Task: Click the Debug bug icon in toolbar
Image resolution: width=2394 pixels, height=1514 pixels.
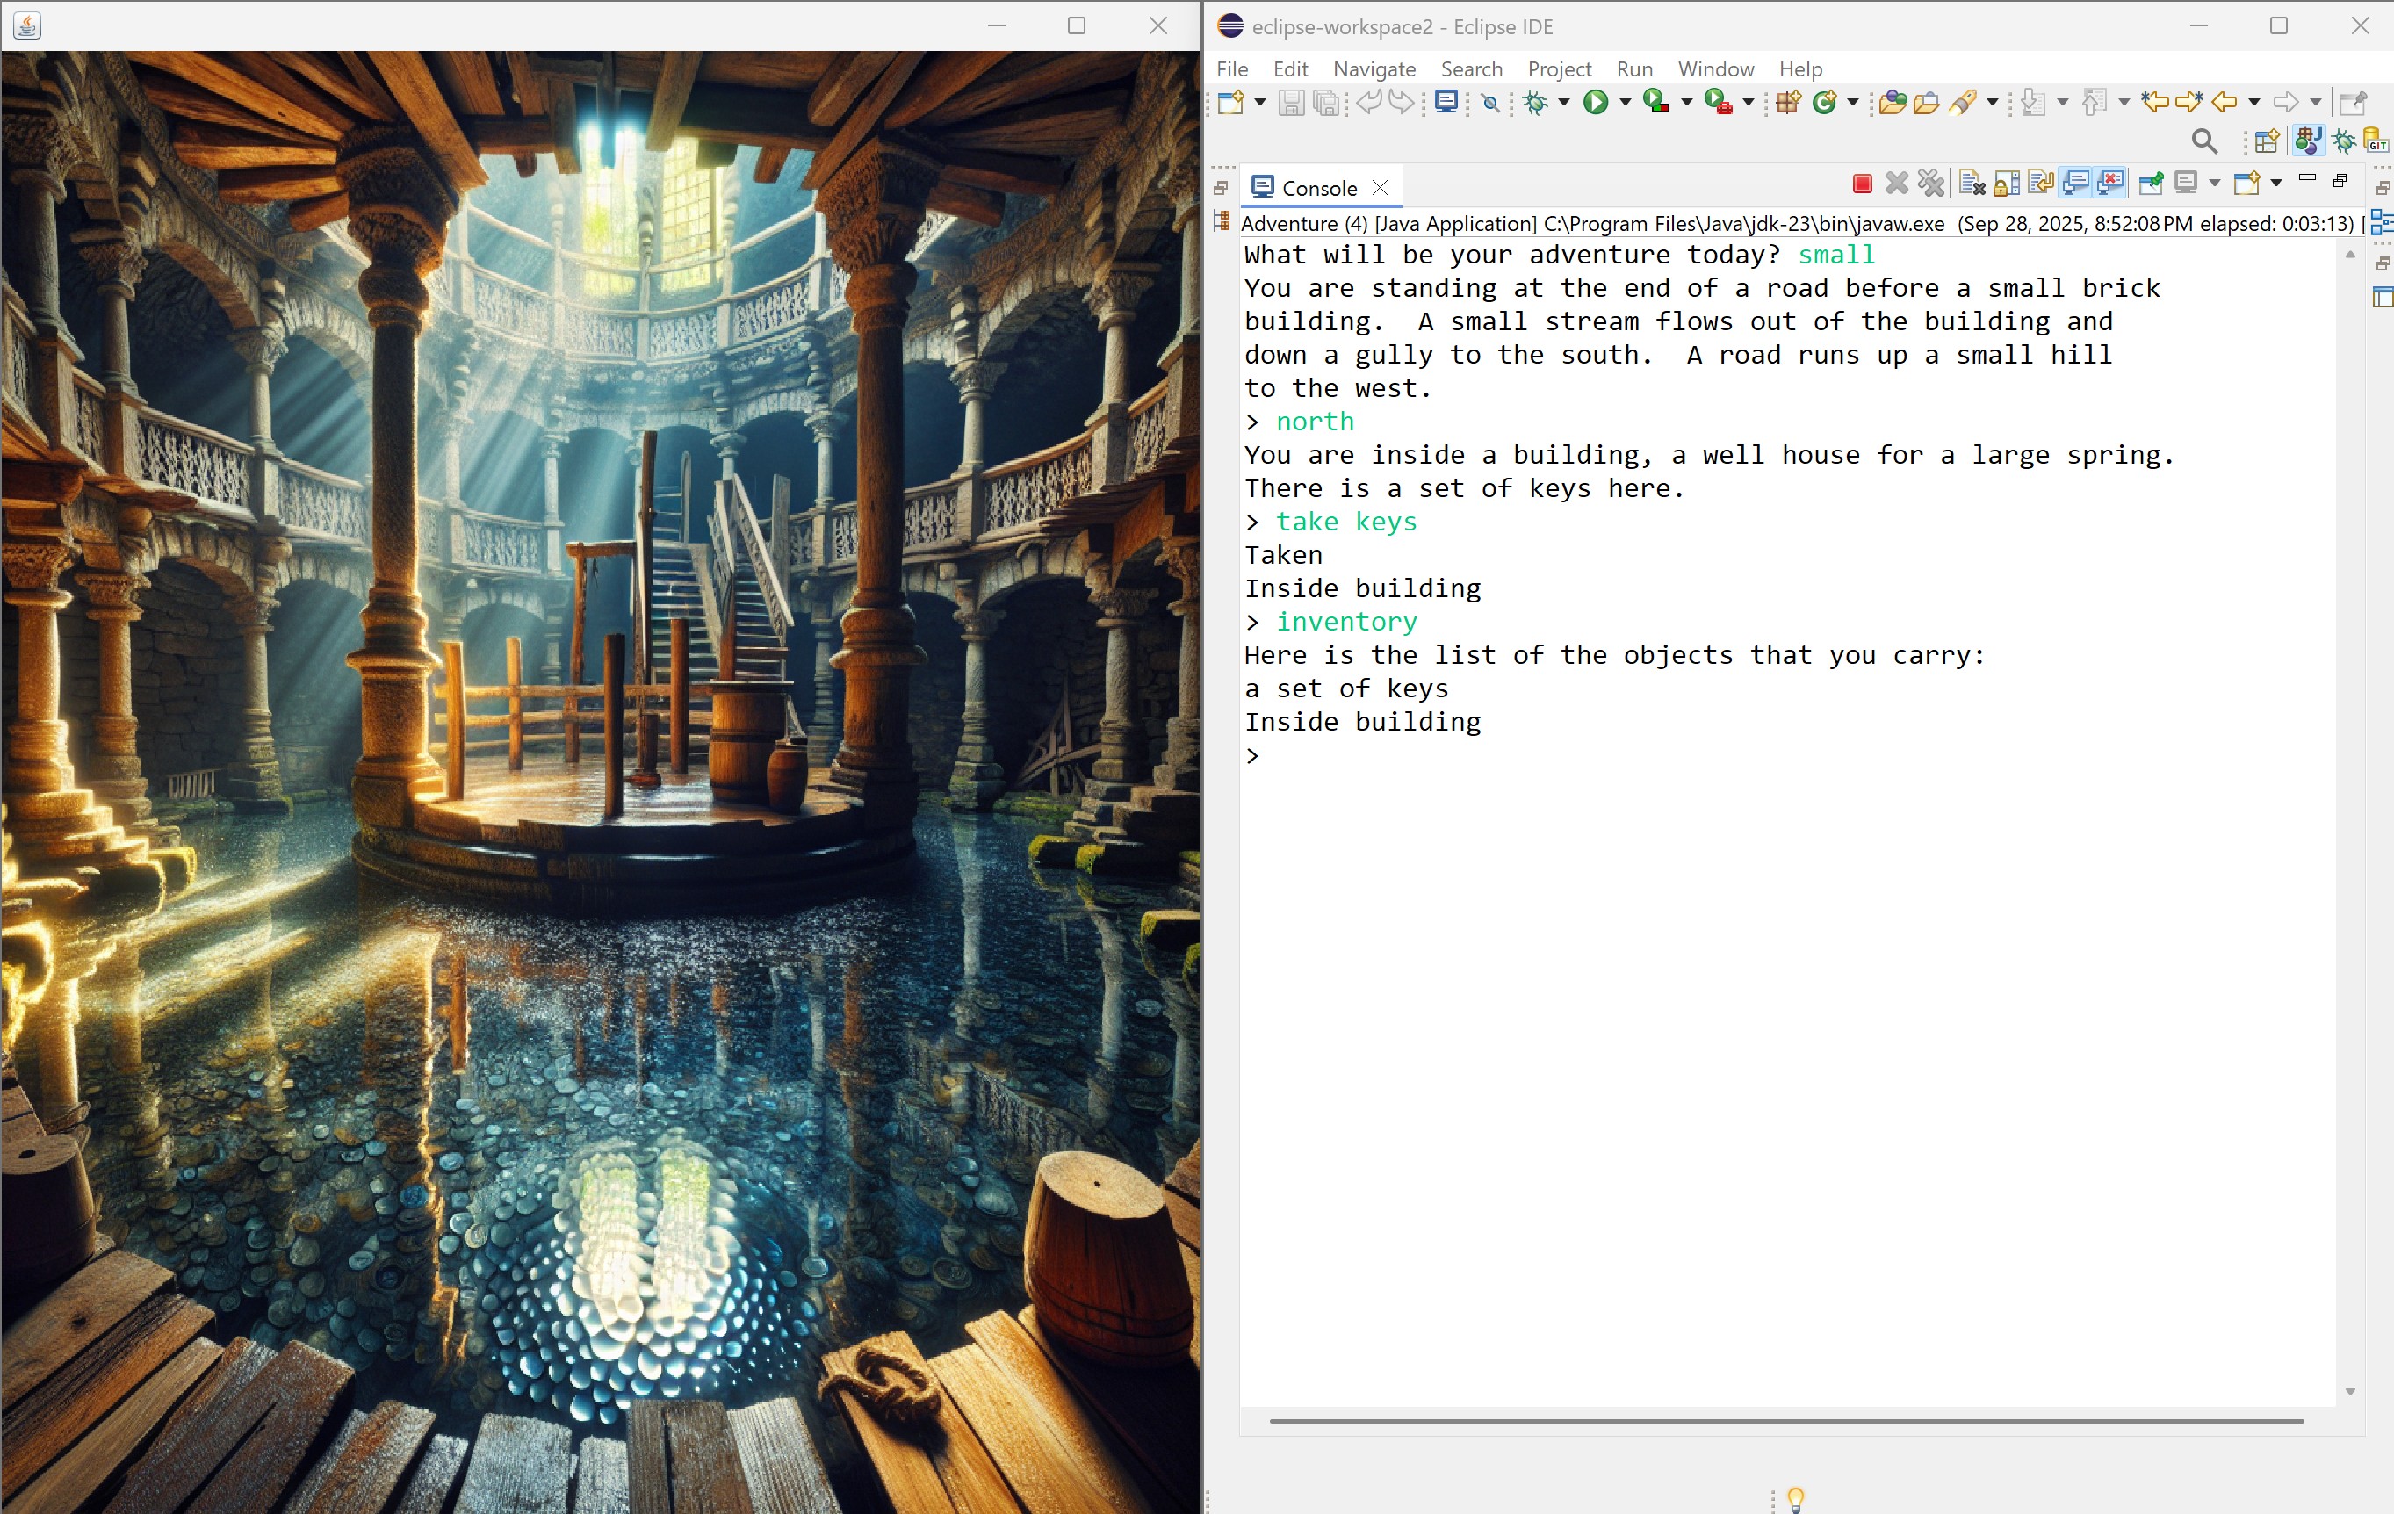Action: click(x=1536, y=103)
